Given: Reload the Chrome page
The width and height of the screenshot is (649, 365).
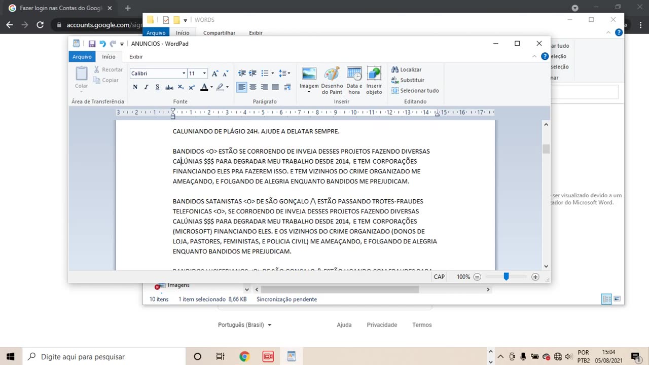Looking at the screenshot, I should tap(40, 25).
